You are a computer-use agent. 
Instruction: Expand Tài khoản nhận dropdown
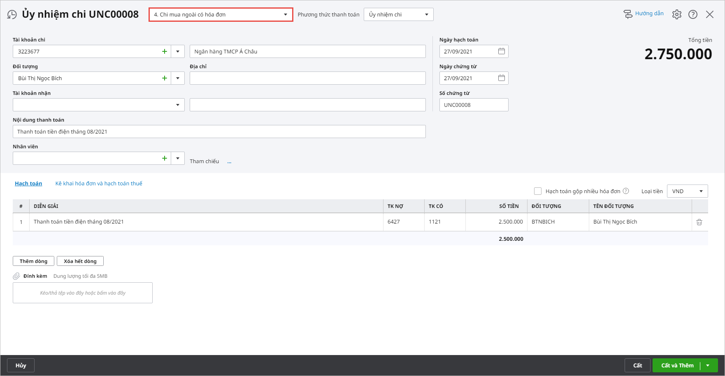pyautogui.click(x=178, y=105)
